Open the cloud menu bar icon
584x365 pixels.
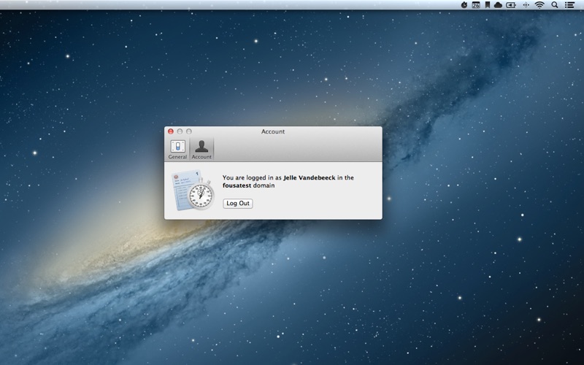[498, 5]
